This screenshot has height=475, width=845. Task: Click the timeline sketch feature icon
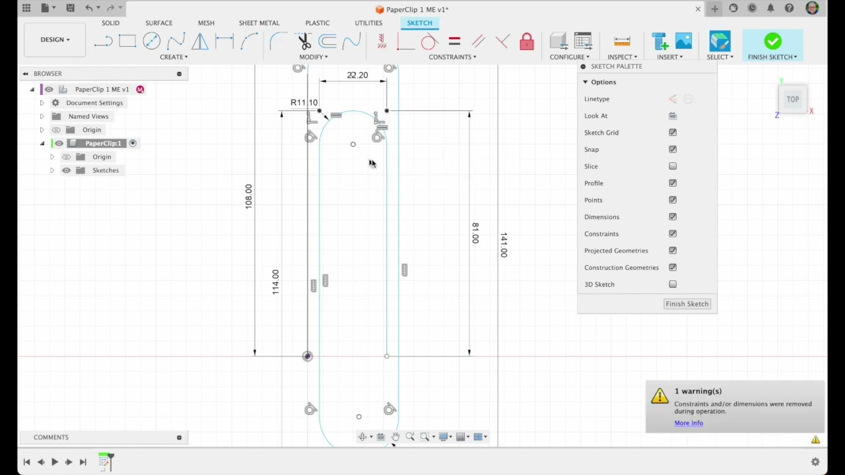[x=106, y=462]
